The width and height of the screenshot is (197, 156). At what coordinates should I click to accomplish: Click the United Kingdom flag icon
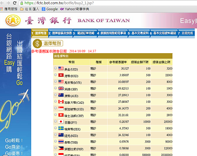[x=61, y=88]
